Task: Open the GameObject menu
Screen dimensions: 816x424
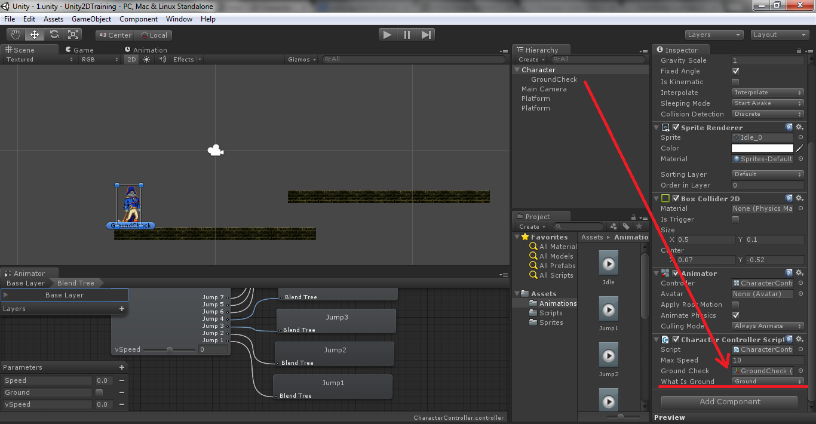Action: click(x=91, y=19)
